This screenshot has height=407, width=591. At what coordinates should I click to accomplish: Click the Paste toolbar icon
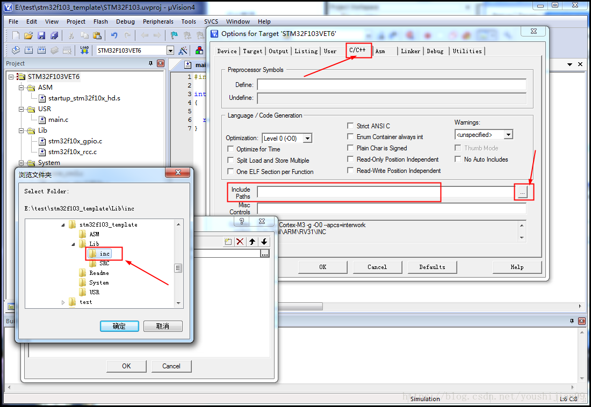tap(97, 35)
